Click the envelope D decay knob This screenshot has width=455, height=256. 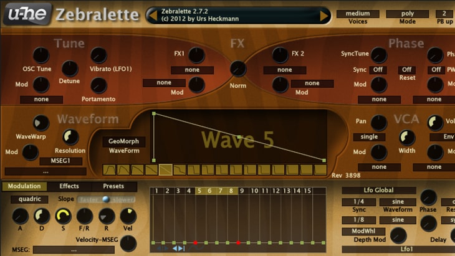42,216
